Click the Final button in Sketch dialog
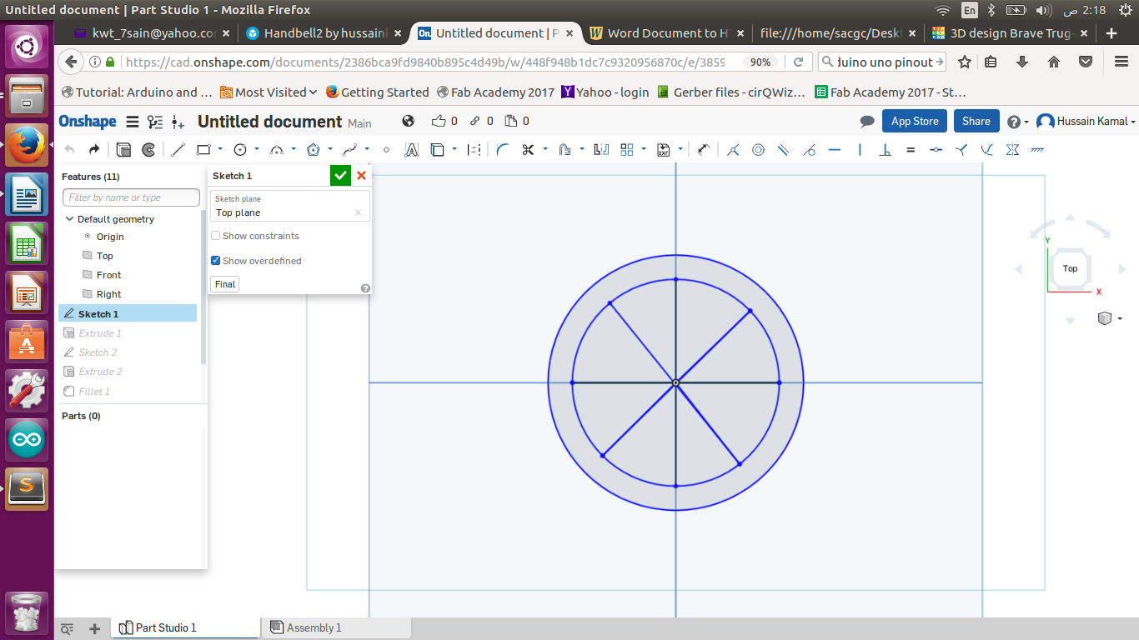The image size is (1139, 640). click(x=225, y=284)
